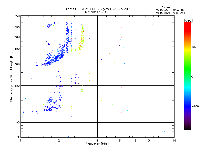
Task: Click the 'Phases' header label
Action: click(166, 7)
